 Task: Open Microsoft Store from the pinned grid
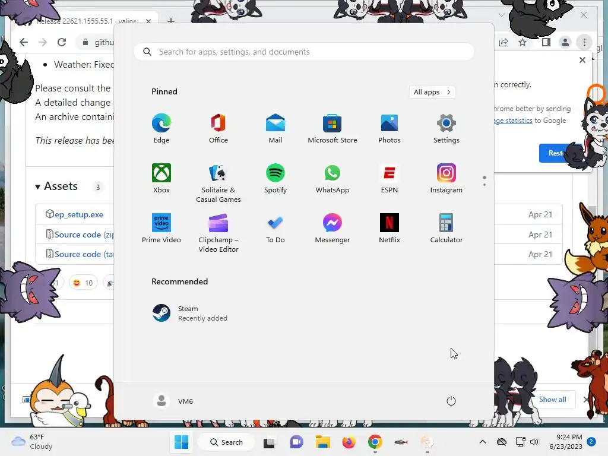(332, 129)
